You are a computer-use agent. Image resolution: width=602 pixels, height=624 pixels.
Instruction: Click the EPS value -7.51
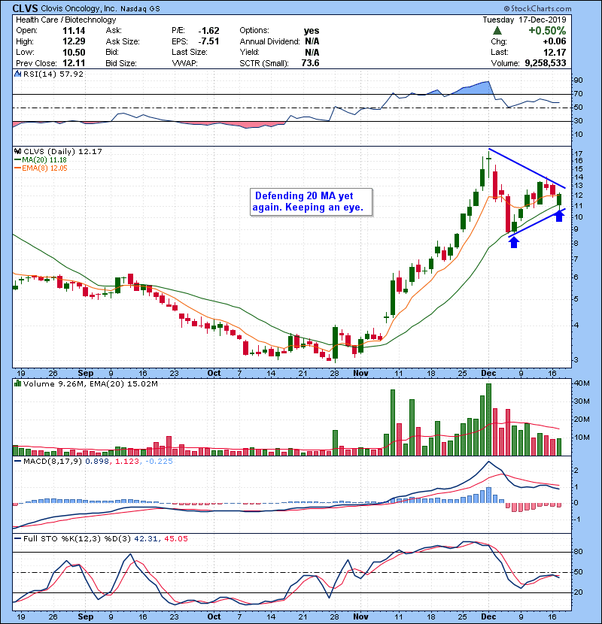(208, 41)
